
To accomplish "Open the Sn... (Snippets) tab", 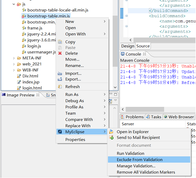I will (51, 95).
